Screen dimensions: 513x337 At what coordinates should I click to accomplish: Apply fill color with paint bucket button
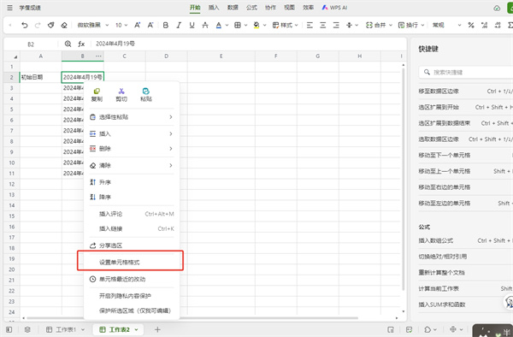(x=256, y=25)
